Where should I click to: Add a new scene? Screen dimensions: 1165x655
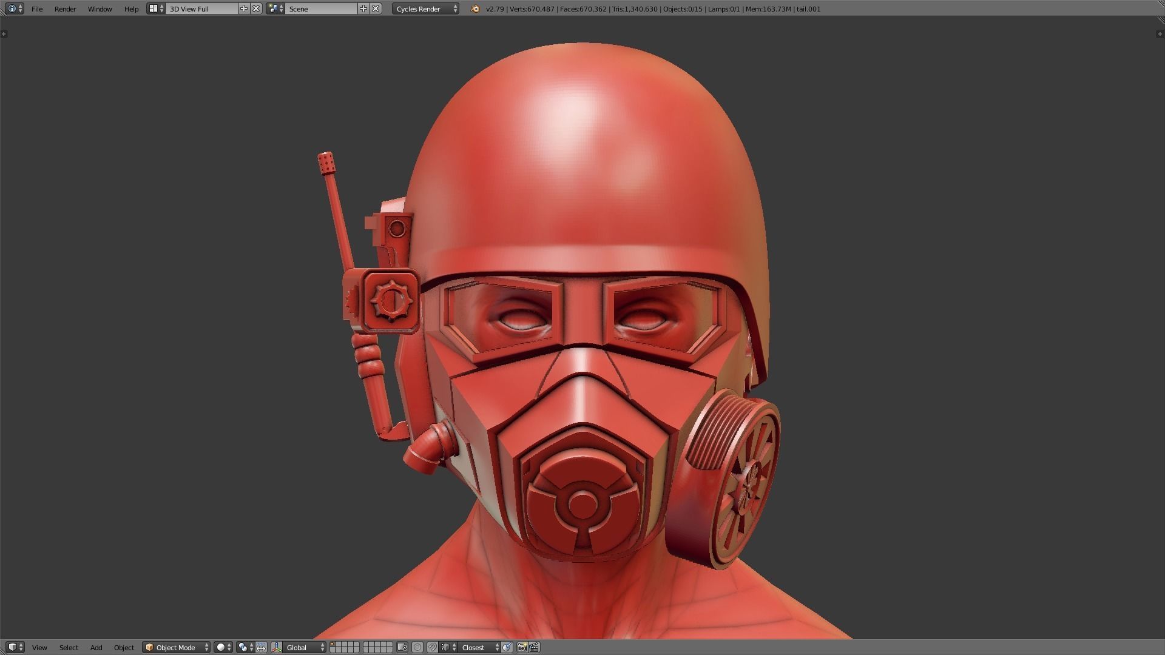point(363,8)
